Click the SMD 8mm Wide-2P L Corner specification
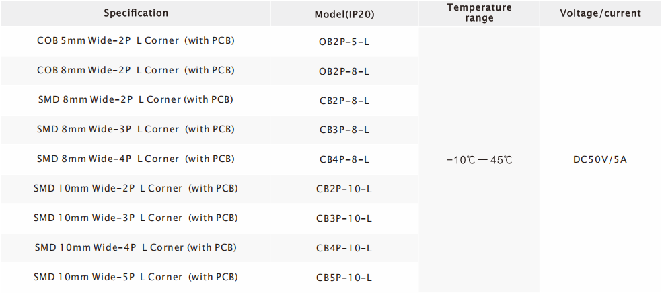The width and height of the screenshot is (662, 297). tap(136, 100)
